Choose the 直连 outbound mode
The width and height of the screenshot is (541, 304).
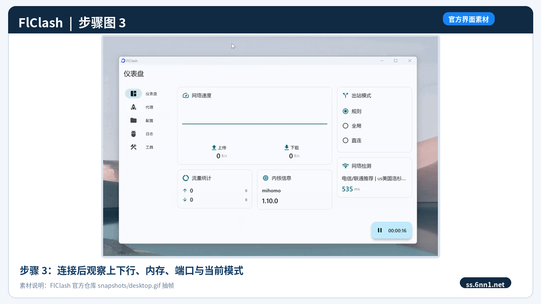pos(346,141)
